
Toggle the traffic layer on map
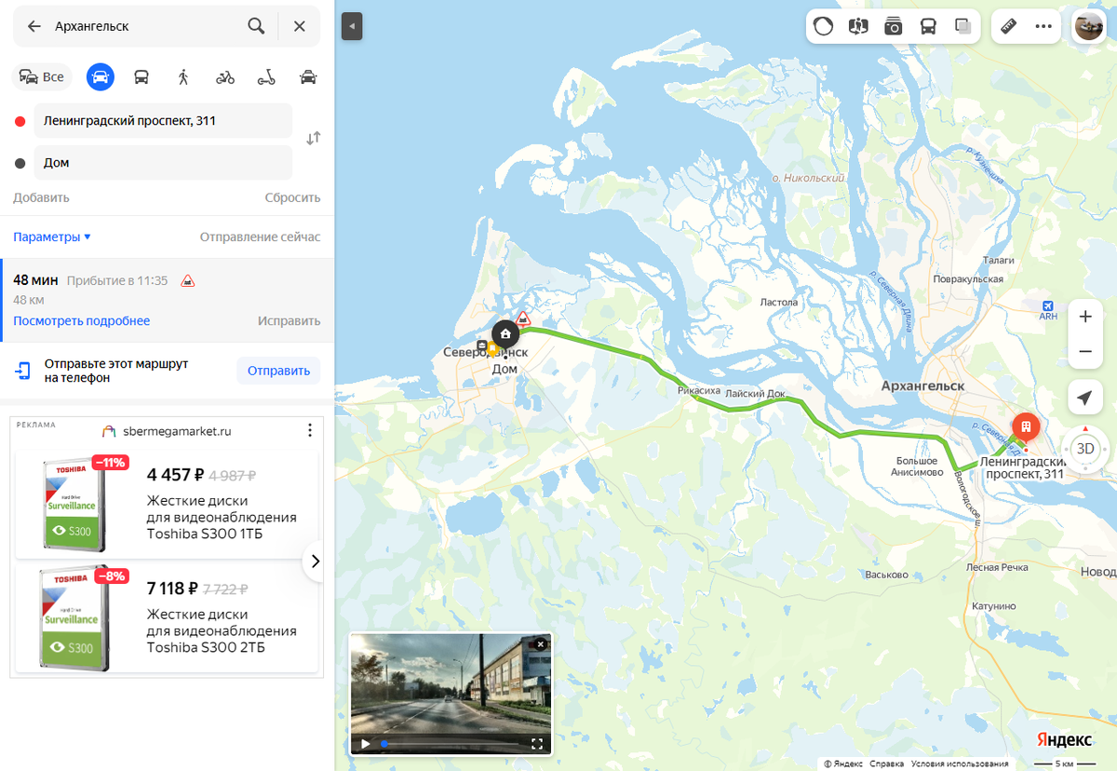click(x=823, y=27)
